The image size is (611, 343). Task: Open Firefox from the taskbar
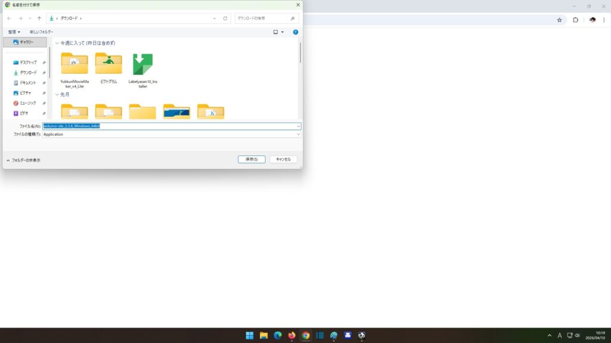tap(292, 335)
